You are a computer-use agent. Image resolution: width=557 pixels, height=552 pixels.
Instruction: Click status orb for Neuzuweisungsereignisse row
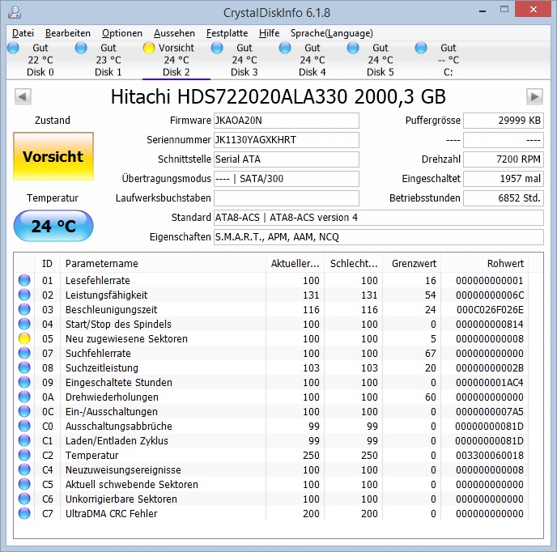(x=24, y=469)
